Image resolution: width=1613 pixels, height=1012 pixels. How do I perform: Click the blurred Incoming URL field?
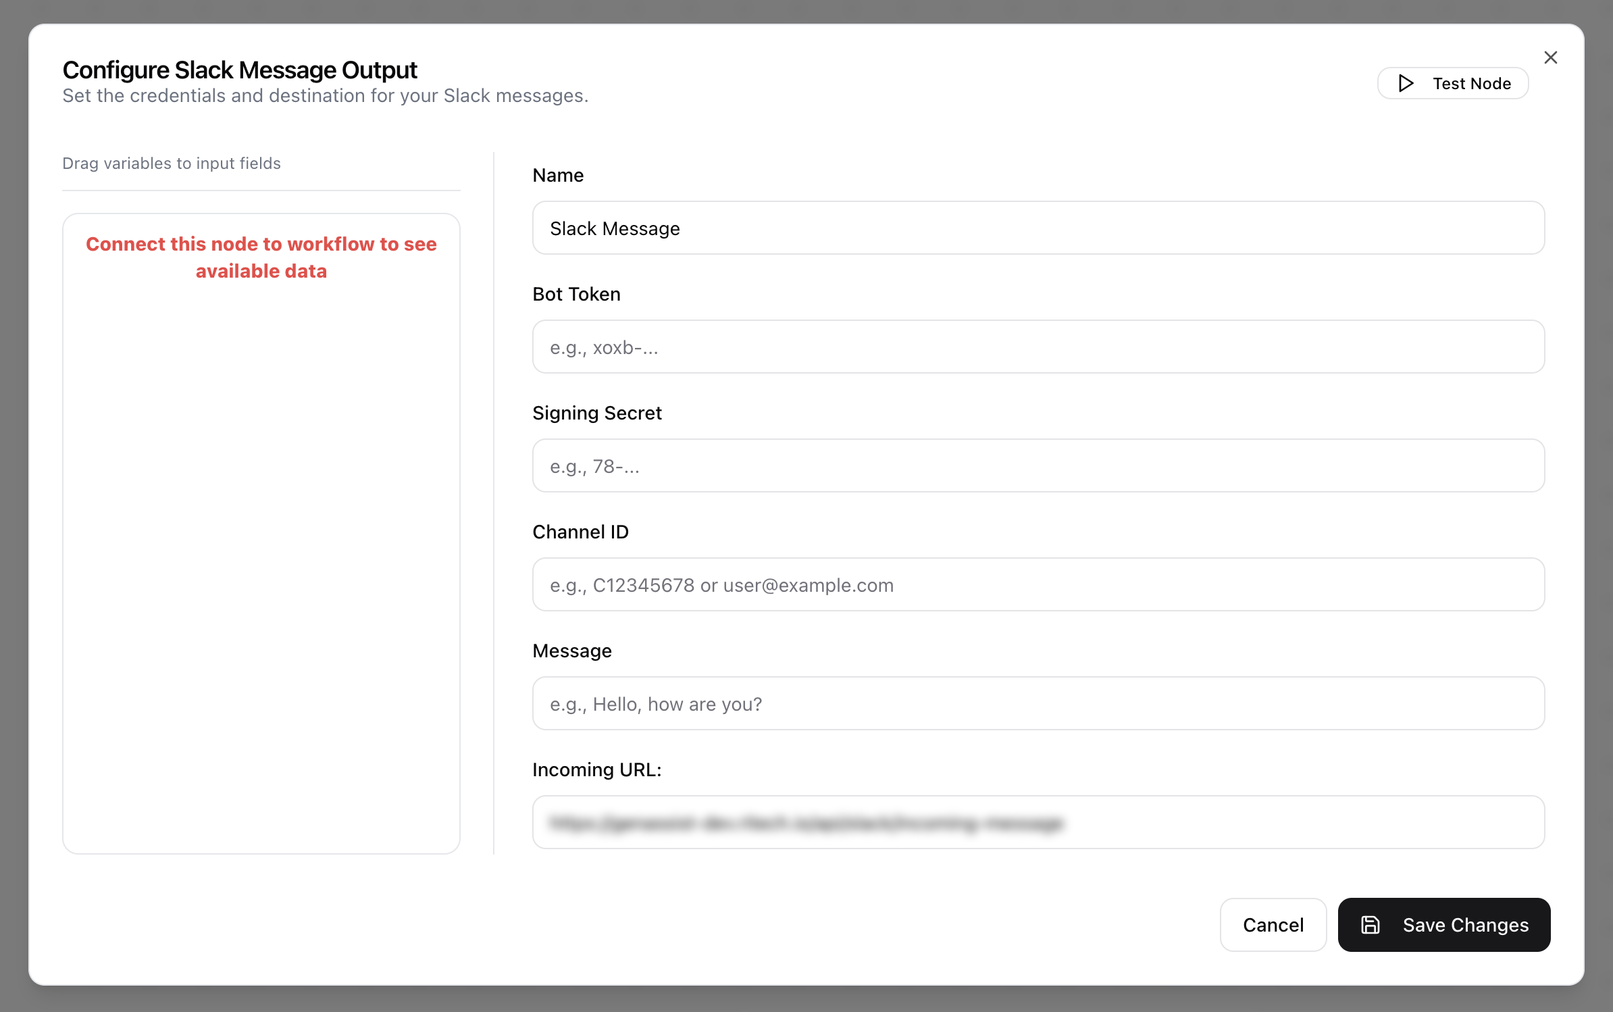tap(1038, 823)
